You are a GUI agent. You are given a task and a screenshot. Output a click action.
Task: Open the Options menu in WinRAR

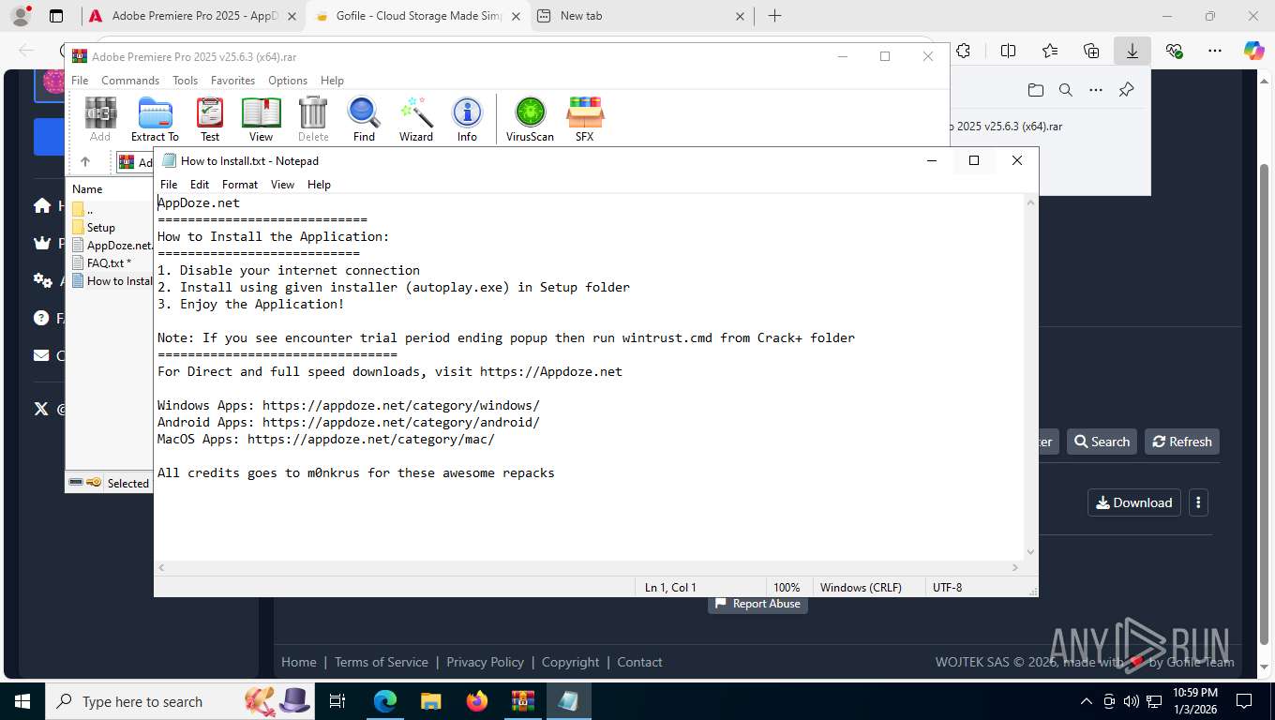point(288,81)
